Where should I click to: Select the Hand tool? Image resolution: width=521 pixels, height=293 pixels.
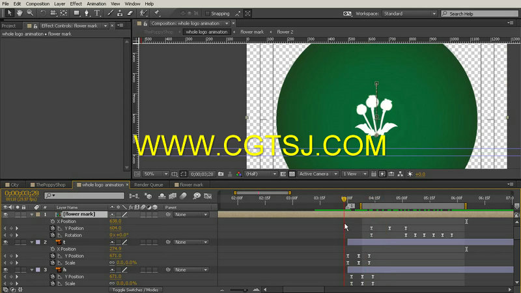tap(20, 13)
